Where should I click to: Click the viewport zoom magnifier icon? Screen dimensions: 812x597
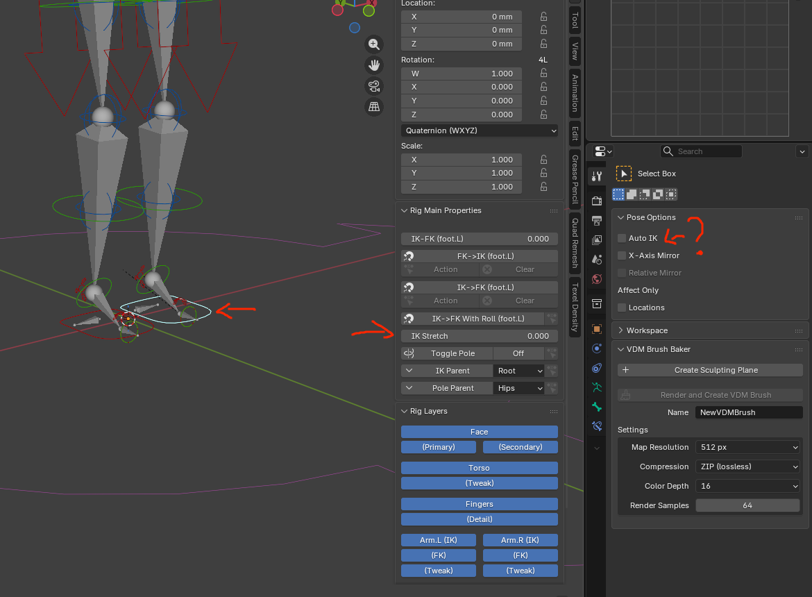pyautogui.click(x=374, y=44)
